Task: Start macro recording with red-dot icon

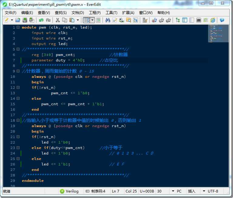Action: 154,20
